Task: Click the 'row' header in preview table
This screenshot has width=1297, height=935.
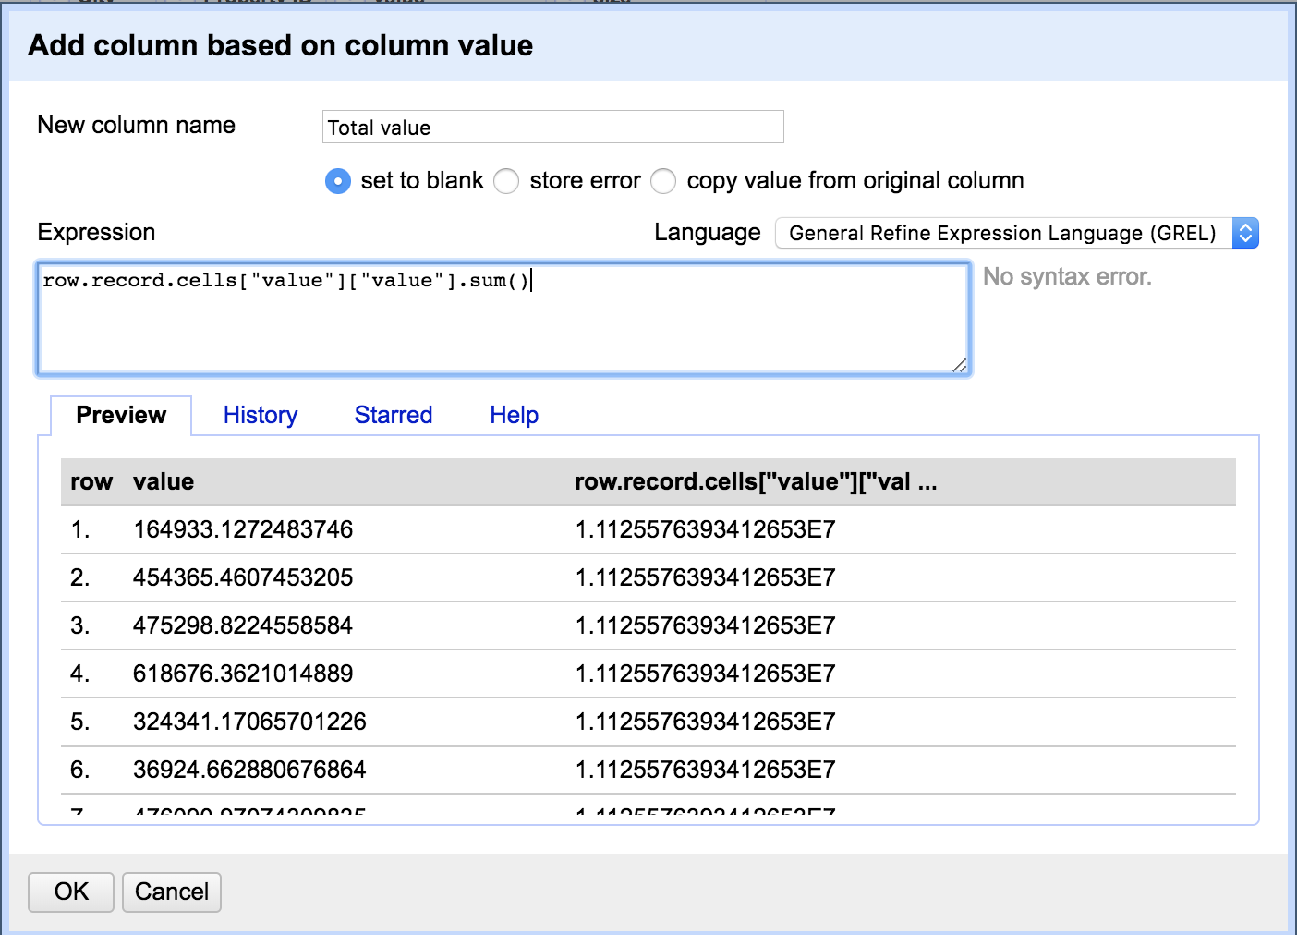Action: [91, 482]
